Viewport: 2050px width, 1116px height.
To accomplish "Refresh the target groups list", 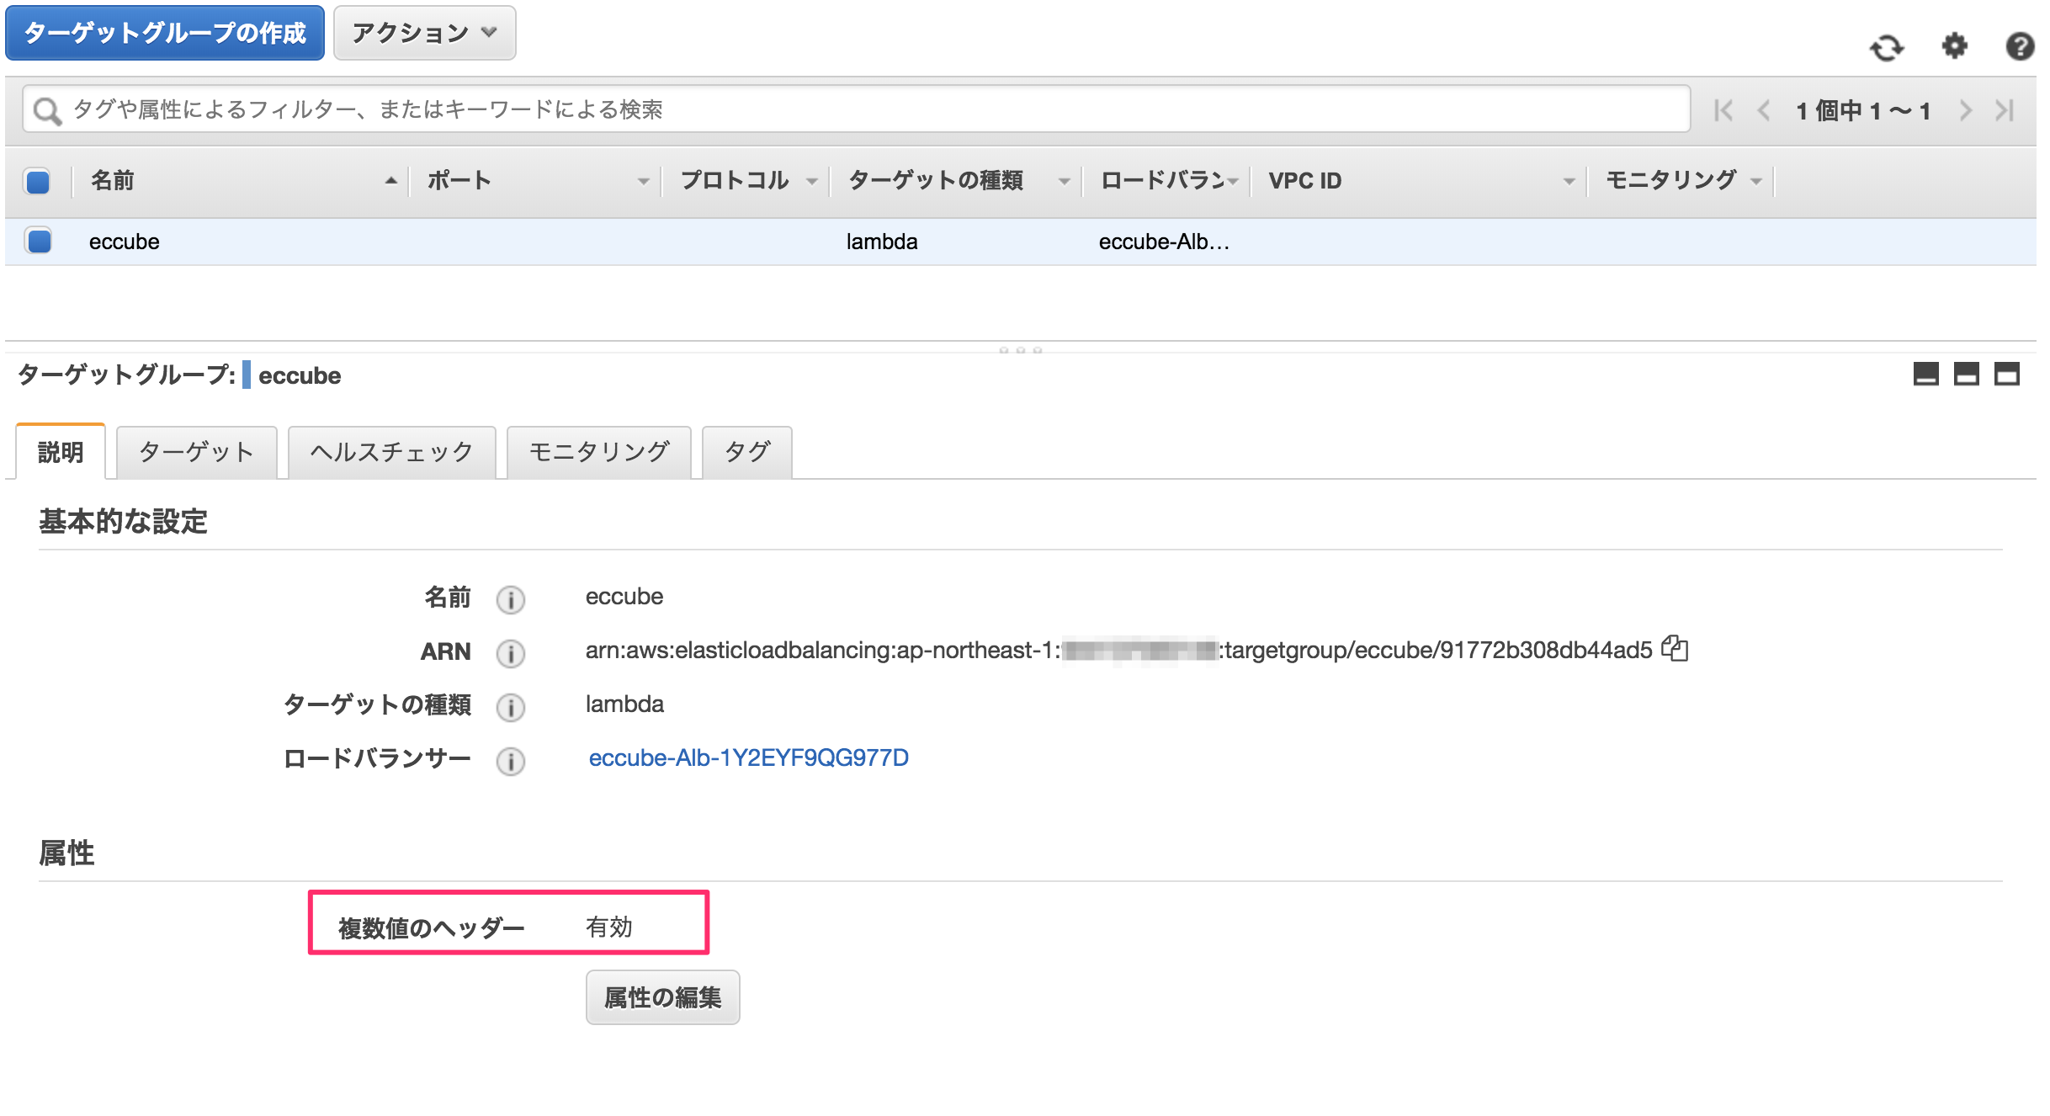I will [x=1888, y=47].
